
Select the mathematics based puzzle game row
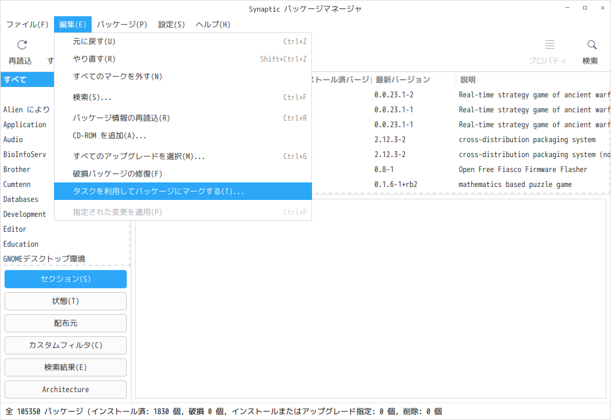[x=460, y=184]
